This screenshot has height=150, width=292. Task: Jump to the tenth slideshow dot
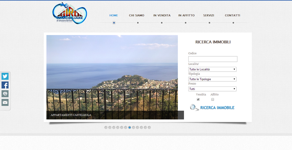point(141,127)
